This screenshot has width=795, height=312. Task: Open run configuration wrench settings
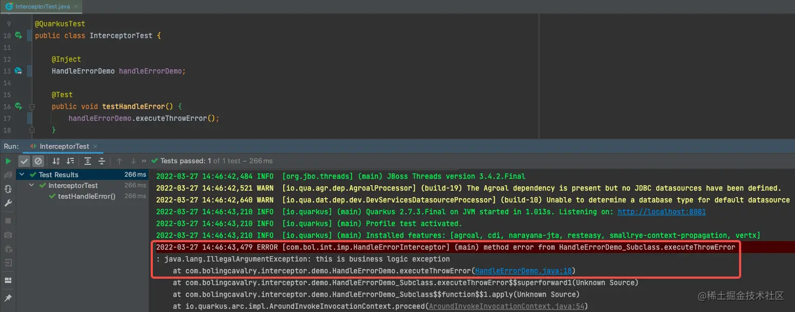pyautogui.click(x=8, y=203)
